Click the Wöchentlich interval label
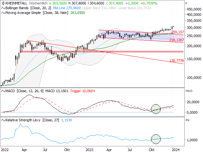This screenshot has height=152, width=203. [38, 3]
